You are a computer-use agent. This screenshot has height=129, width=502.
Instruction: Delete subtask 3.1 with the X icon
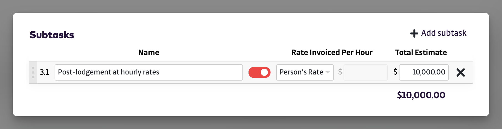(460, 73)
